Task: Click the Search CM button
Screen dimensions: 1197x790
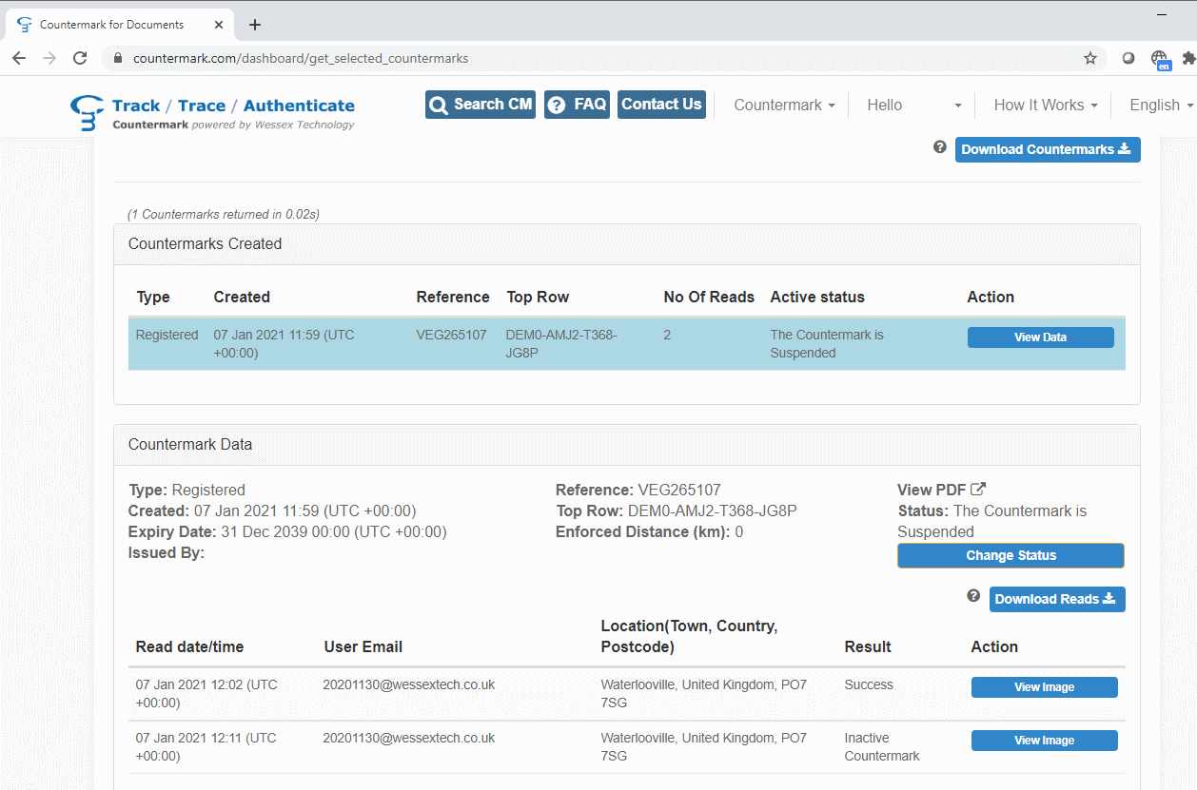Action: coord(481,105)
